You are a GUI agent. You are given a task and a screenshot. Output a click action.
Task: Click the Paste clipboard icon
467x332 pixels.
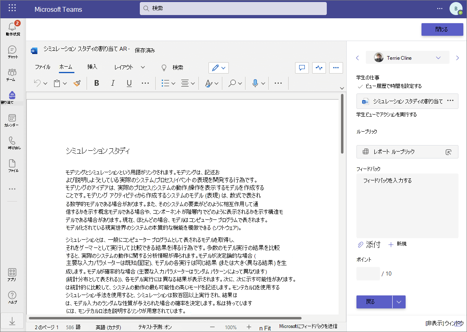57,83
